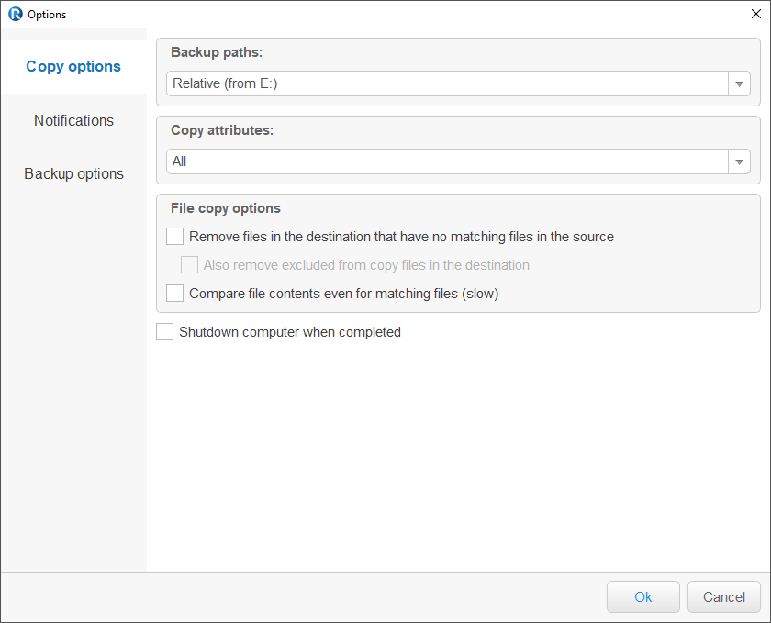Open the Backup options tab
771x623 pixels.
[73, 173]
